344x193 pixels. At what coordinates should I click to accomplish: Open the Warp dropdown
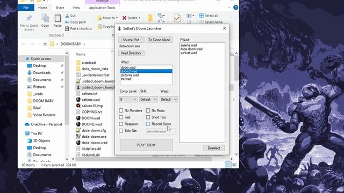168,99
